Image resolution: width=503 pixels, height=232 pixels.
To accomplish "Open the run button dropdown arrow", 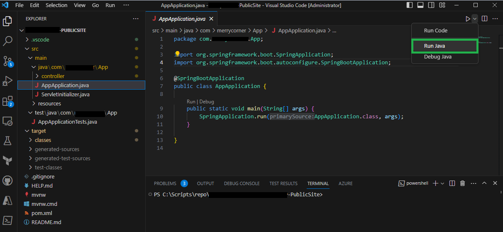I will 474,19.
